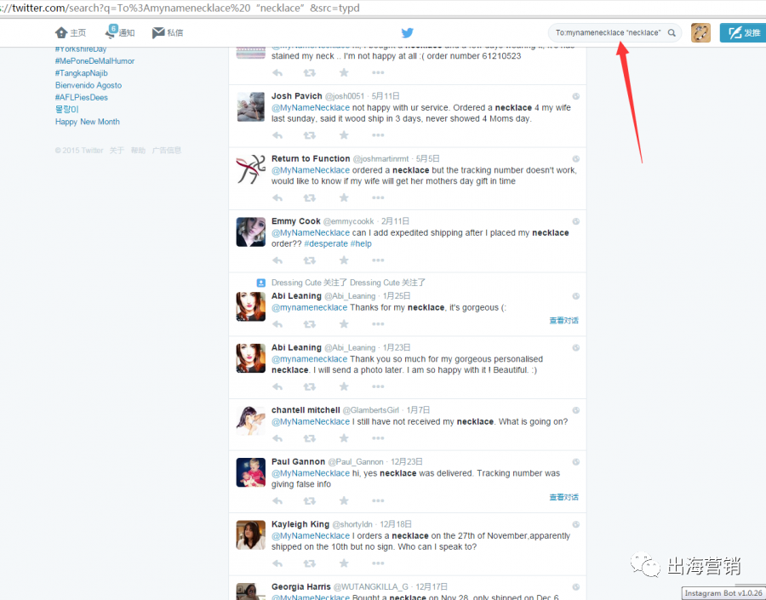Retweet Emmy Cook's tweet
Image resolution: width=766 pixels, height=600 pixels.
tap(309, 260)
